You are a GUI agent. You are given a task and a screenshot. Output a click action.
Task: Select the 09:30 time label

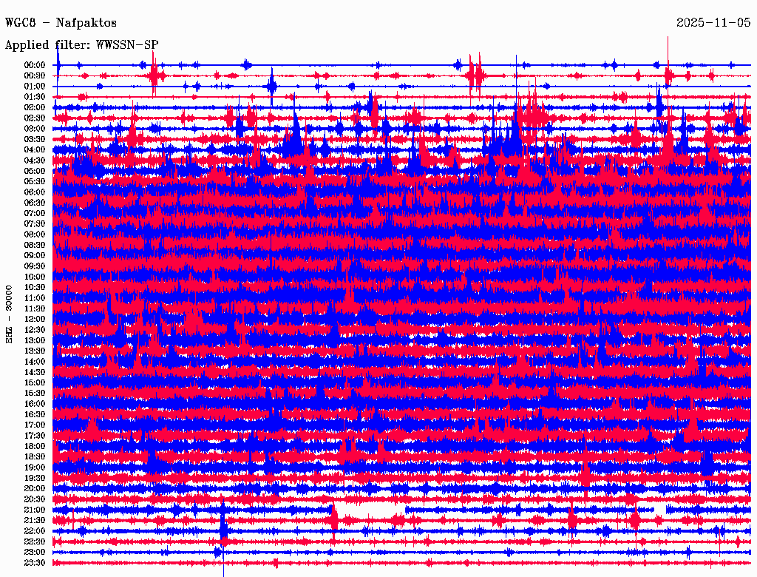click(35, 266)
